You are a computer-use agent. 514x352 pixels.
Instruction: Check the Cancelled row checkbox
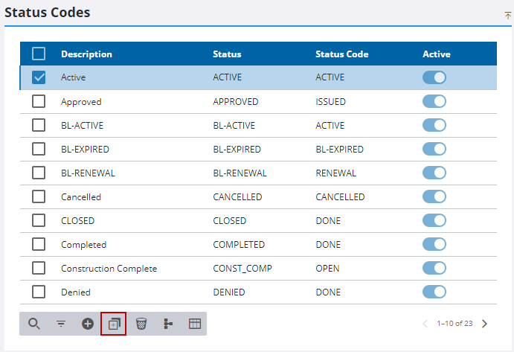[x=39, y=196]
